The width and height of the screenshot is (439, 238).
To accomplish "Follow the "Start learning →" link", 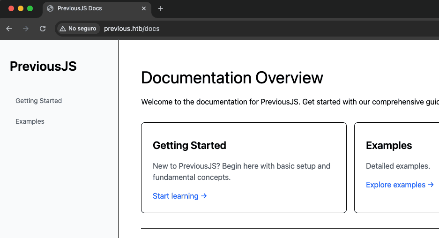I will pyautogui.click(x=180, y=196).
